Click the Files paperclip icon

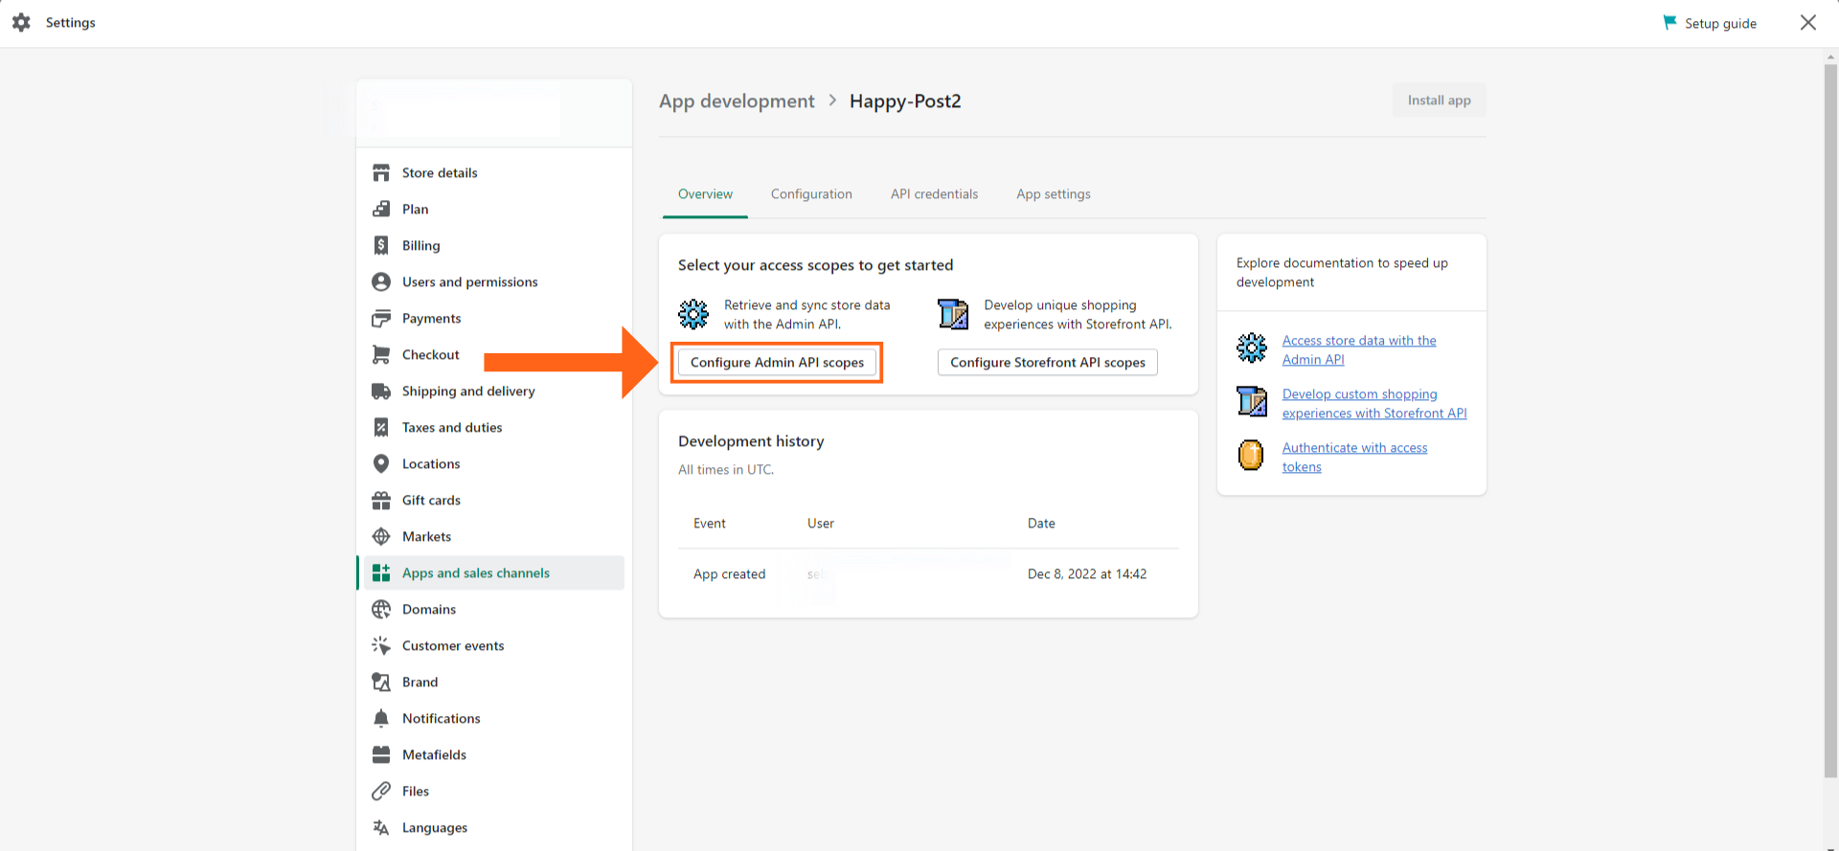(x=381, y=792)
